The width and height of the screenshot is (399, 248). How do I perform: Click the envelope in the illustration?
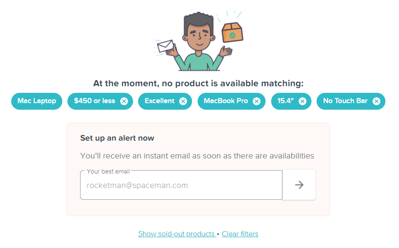click(x=165, y=46)
